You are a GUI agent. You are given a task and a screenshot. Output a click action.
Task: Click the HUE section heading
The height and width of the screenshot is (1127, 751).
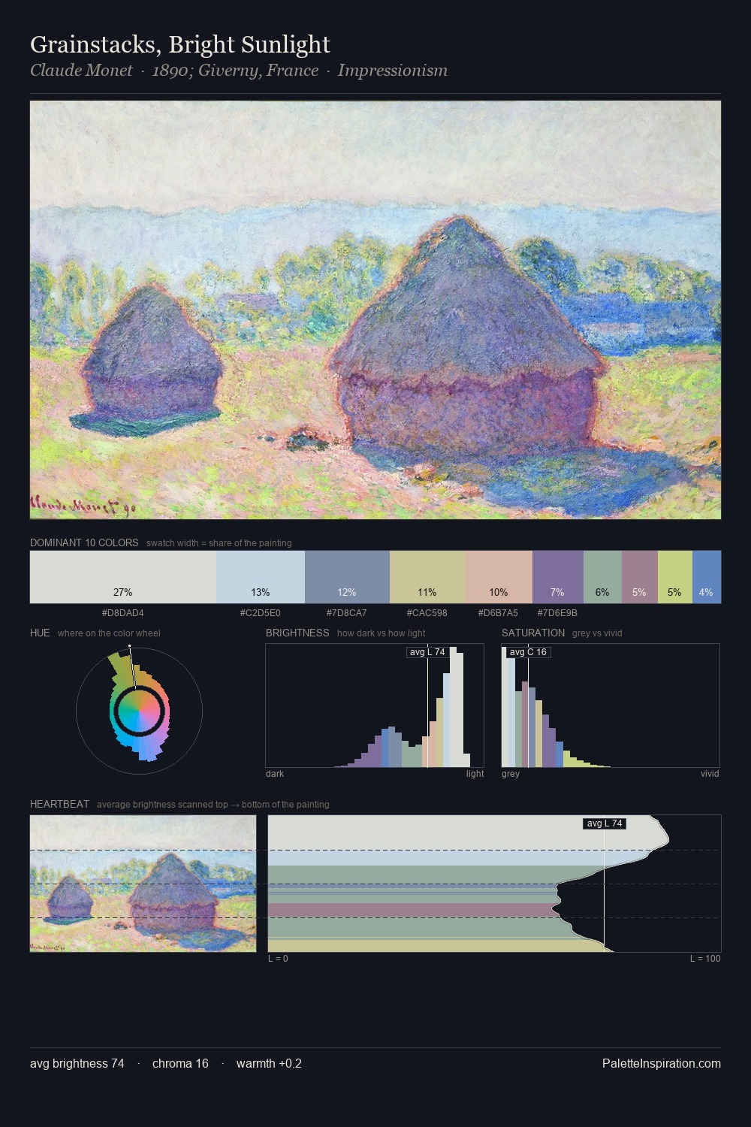[x=40, y=633]
